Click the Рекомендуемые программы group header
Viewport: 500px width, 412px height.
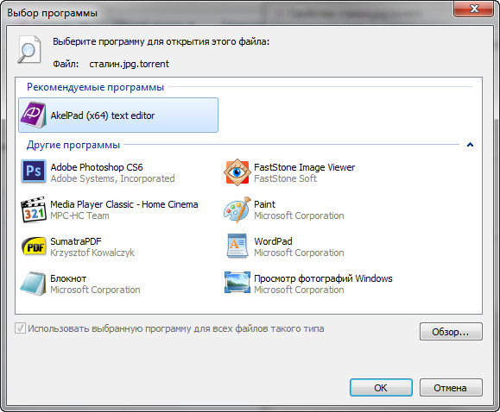tap(95, 87)
